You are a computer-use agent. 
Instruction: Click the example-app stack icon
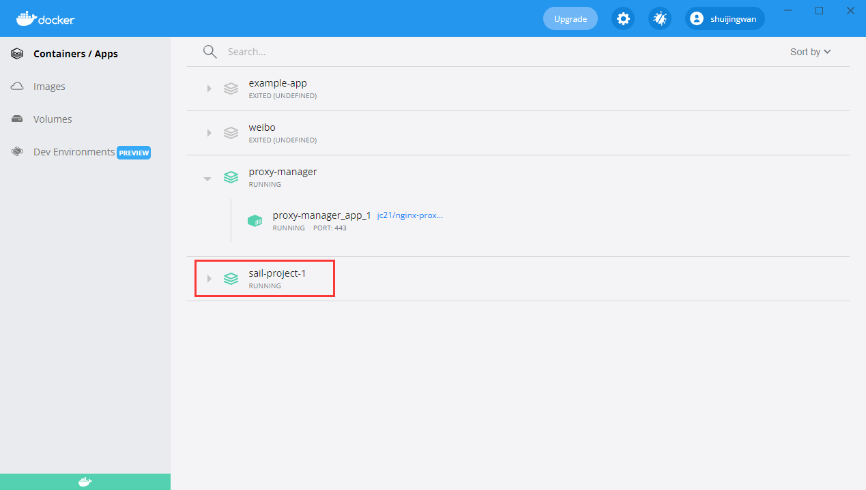231,89
